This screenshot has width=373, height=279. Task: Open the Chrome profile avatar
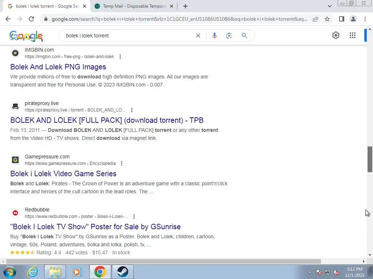[x=353, y=19]
